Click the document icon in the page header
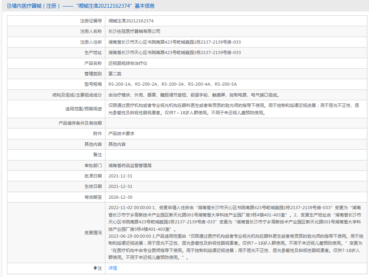 [x=9, y=6]
